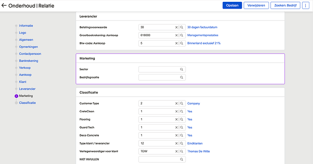Viewport: 313px width, 164px height.
Task: Search Customer Type options
Action: tap(181, 103)
